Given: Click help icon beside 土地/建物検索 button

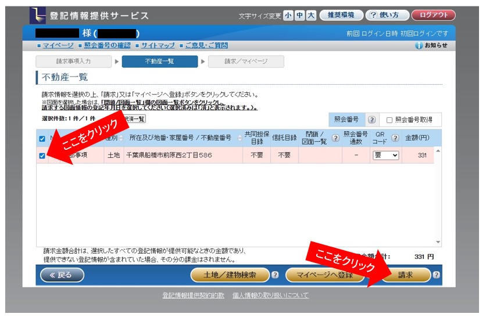Looking at the screenshot, I should [275, 275].
